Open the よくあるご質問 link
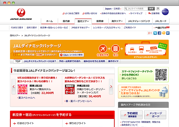 (x=71, y=13)
